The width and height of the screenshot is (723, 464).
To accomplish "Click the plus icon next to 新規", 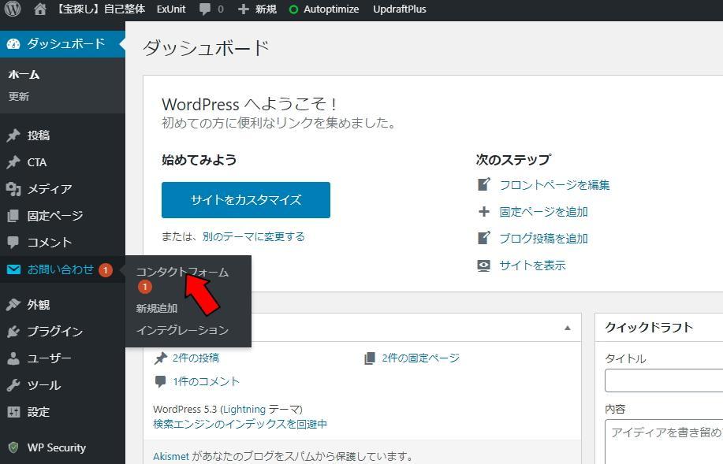I will coord(244,9).
